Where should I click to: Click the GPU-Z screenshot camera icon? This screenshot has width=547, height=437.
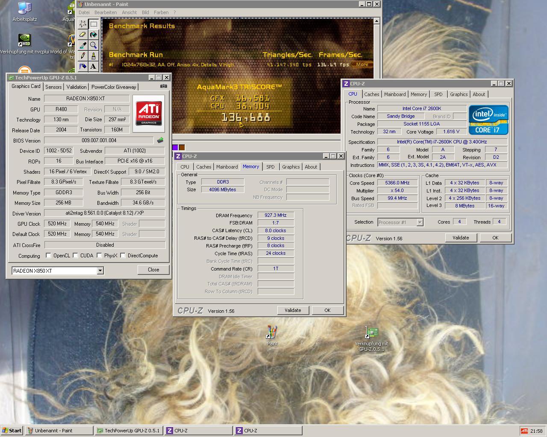(163, 86)
